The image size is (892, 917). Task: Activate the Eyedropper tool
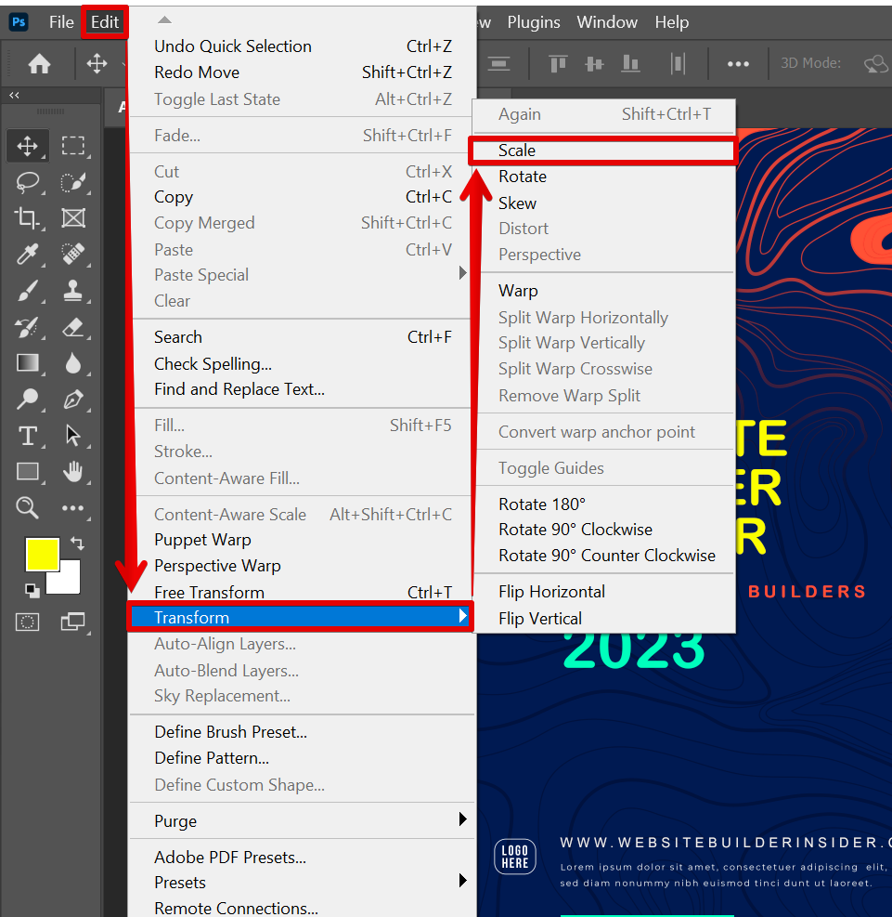click(28, 255)
